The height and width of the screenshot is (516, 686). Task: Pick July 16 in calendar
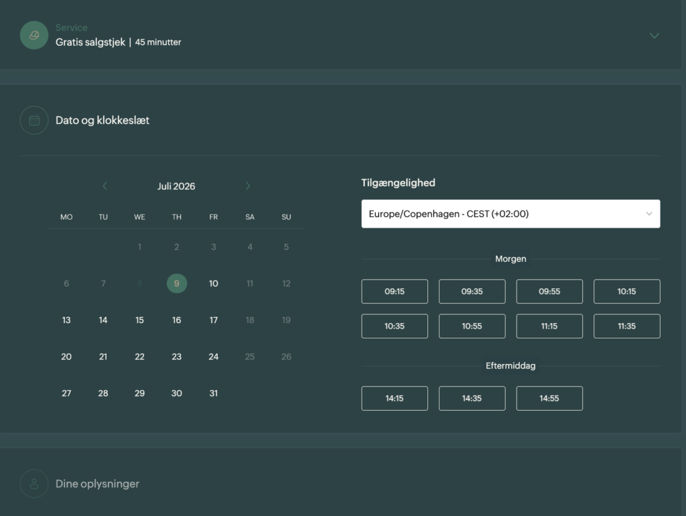(x=177, y=320)
